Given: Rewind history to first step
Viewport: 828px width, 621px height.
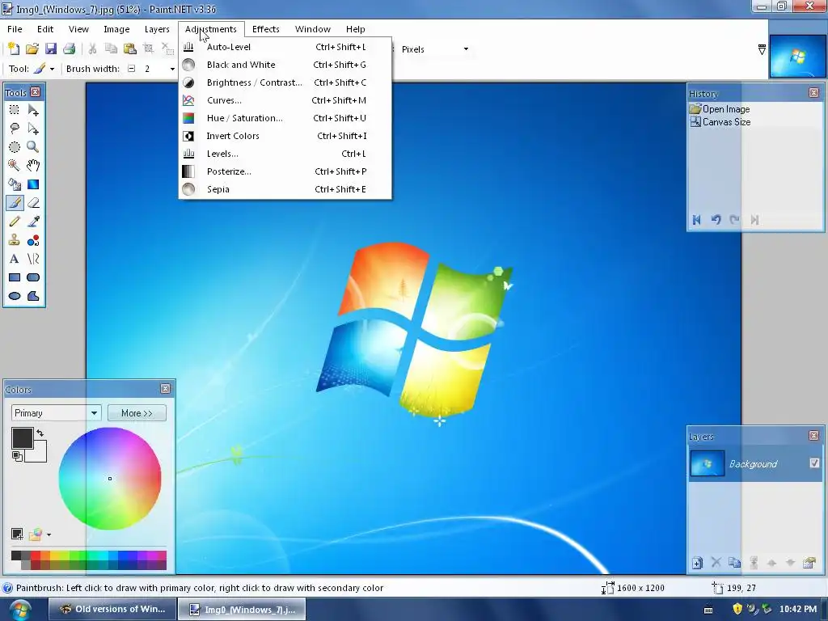Looking at the screenshot, I should 696,220.
